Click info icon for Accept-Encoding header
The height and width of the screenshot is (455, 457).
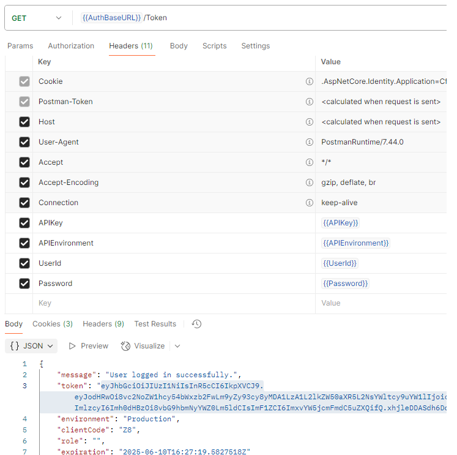click(309, 182)
